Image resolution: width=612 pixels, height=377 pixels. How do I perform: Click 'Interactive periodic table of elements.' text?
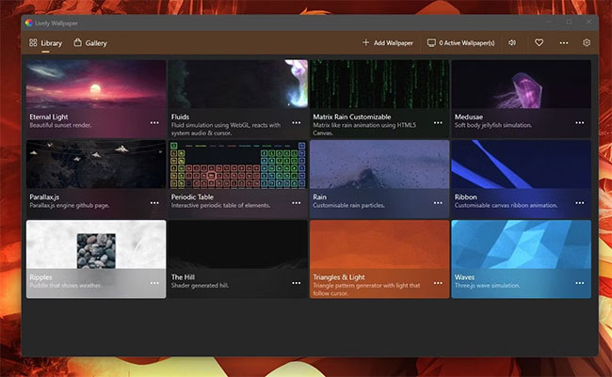point(220,206)
